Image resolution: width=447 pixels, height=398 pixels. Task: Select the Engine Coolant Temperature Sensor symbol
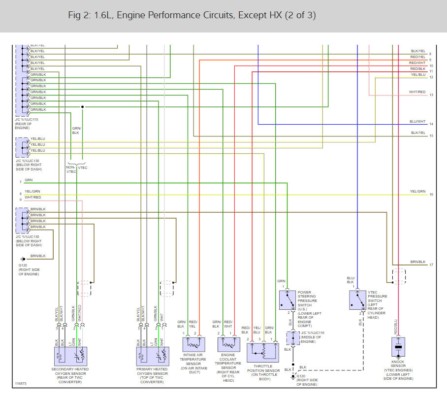click(228, 344)
